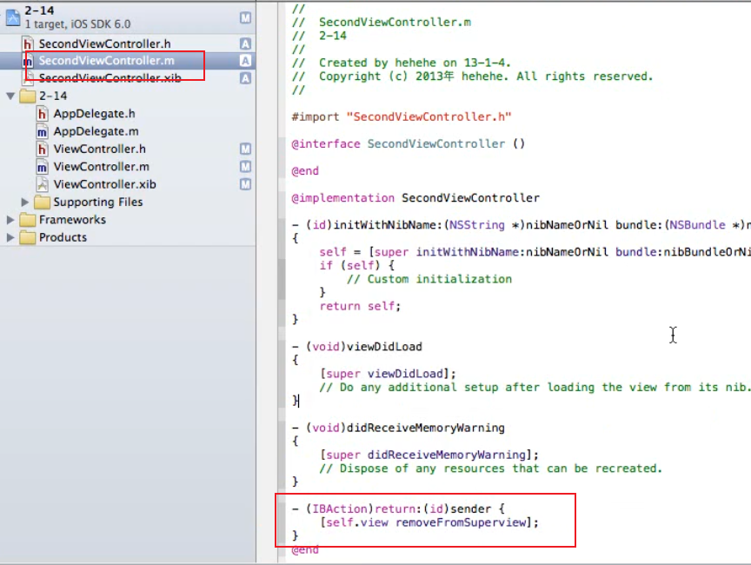Click the code folding ribbon beside initWithNibName body
Viewport: 751px width, 565px height.
(x=282, y=279)
